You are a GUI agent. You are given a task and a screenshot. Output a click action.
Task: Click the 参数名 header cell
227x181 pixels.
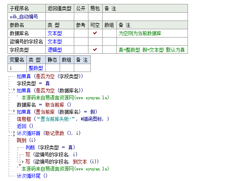click(x=26, y=25)
